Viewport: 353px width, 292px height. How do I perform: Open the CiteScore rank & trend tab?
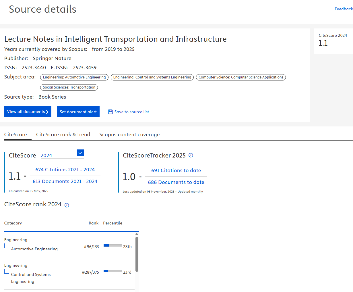(x=63, y=135)
